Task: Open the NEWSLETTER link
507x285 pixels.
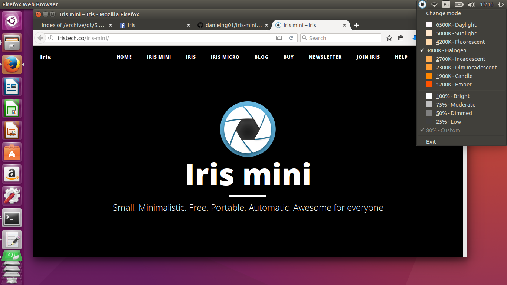Action: pyautogui.click(x=325, y=57)
